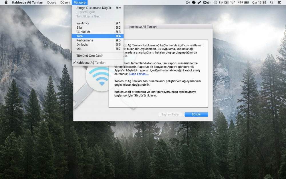The width and height of the screenshot is (286, 179).
Task: Click the checkmark status icon in menu bar
Action: pos(199,2)
